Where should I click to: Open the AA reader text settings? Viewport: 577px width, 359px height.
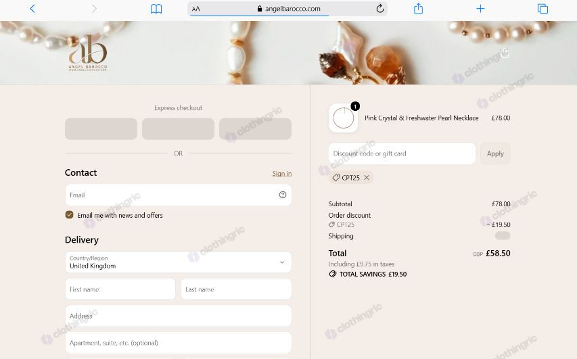point(195,9)
